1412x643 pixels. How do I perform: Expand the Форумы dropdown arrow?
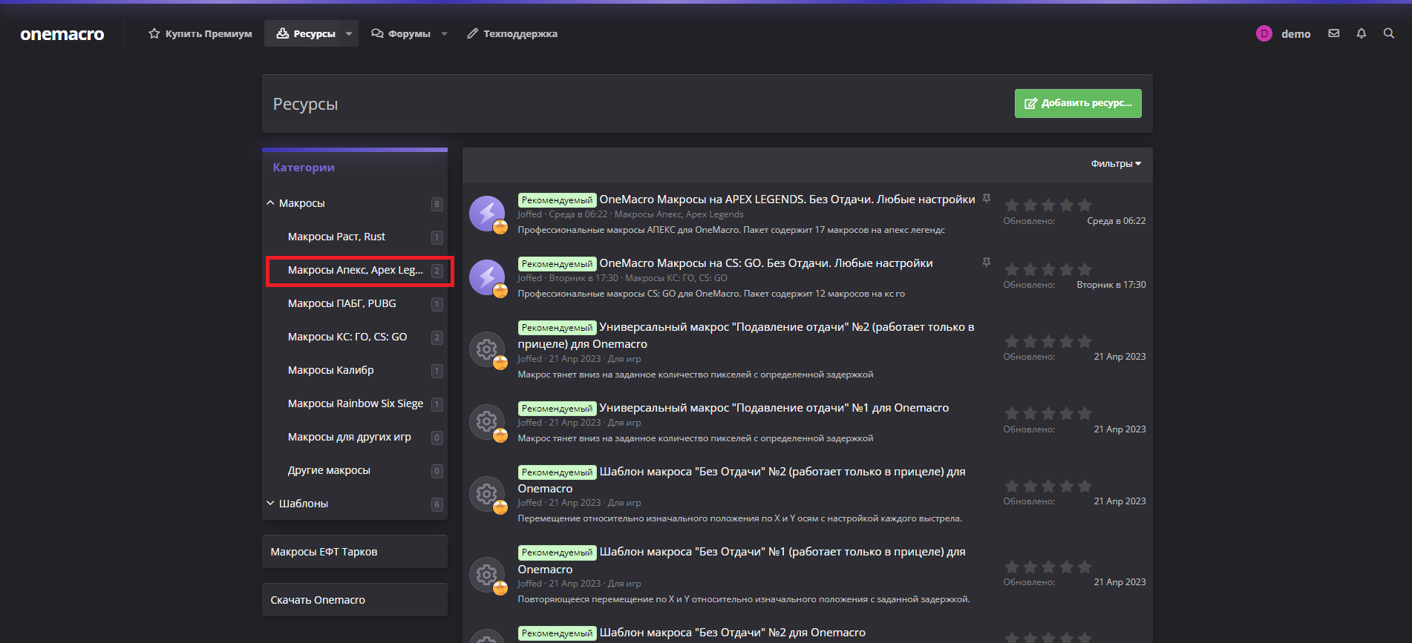tap(444, 33)
